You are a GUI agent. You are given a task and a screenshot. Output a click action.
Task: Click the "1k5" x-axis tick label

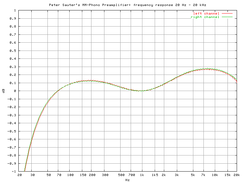coord(155,175)
